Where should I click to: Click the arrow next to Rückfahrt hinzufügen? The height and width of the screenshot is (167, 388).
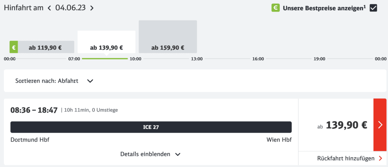click(x=380, y=159)
